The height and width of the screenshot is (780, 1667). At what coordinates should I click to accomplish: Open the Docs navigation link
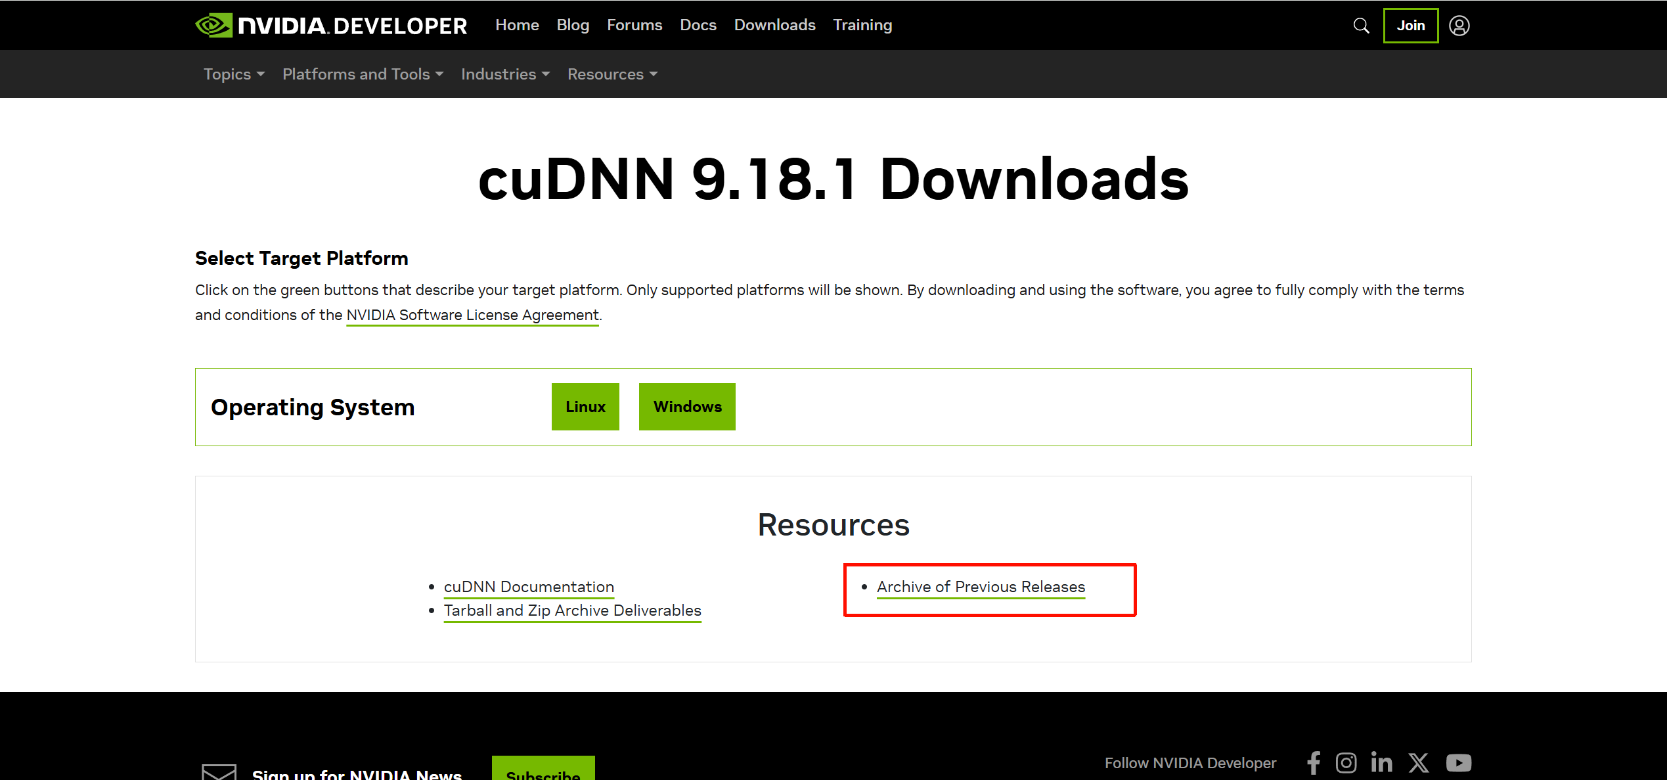tap(698, 25)
